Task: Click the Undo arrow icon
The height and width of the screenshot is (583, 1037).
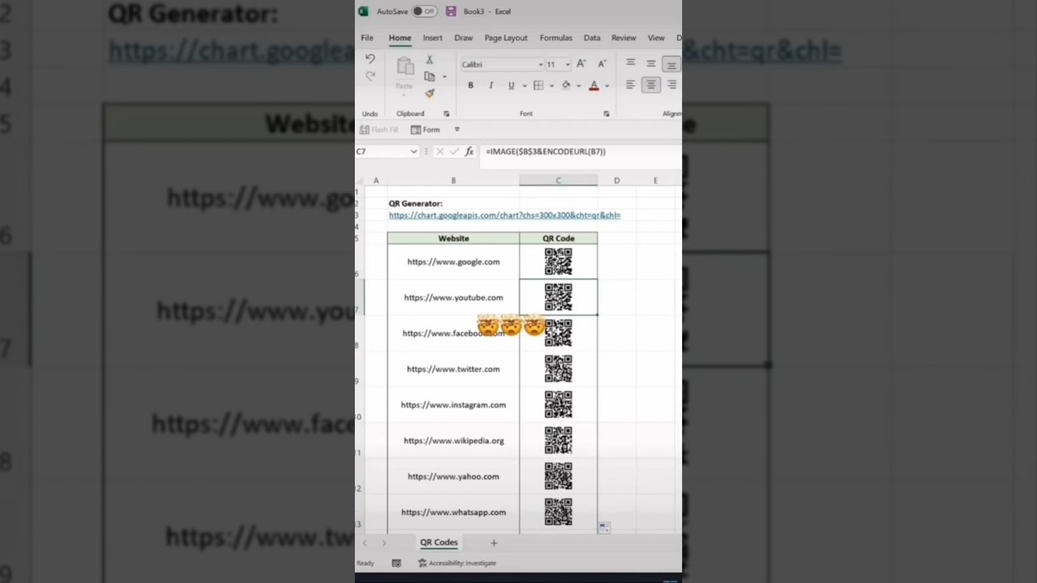Action: (x=370, y=59)
